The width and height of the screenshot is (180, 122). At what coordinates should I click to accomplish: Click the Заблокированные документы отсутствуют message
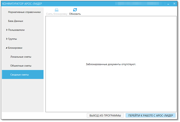coord(111,64)
